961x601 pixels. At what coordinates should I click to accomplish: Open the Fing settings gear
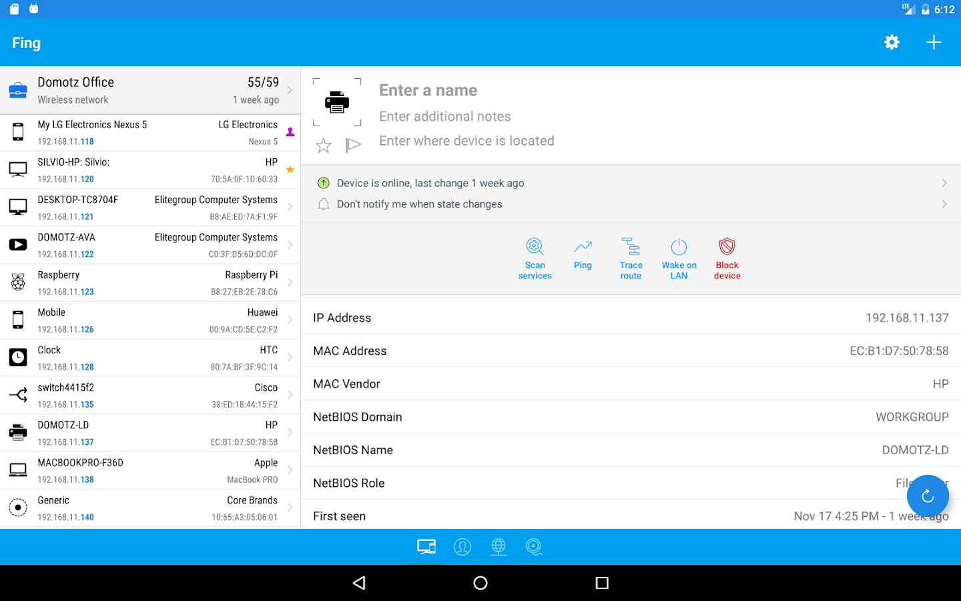coord(892,42)
